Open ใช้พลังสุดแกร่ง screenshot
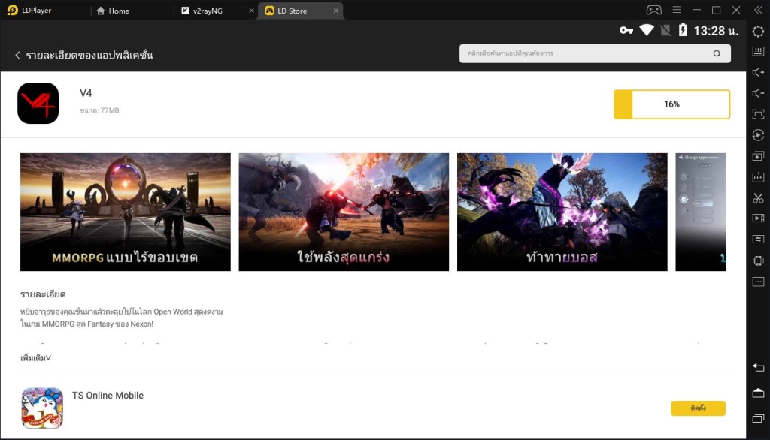 (344, 212)
